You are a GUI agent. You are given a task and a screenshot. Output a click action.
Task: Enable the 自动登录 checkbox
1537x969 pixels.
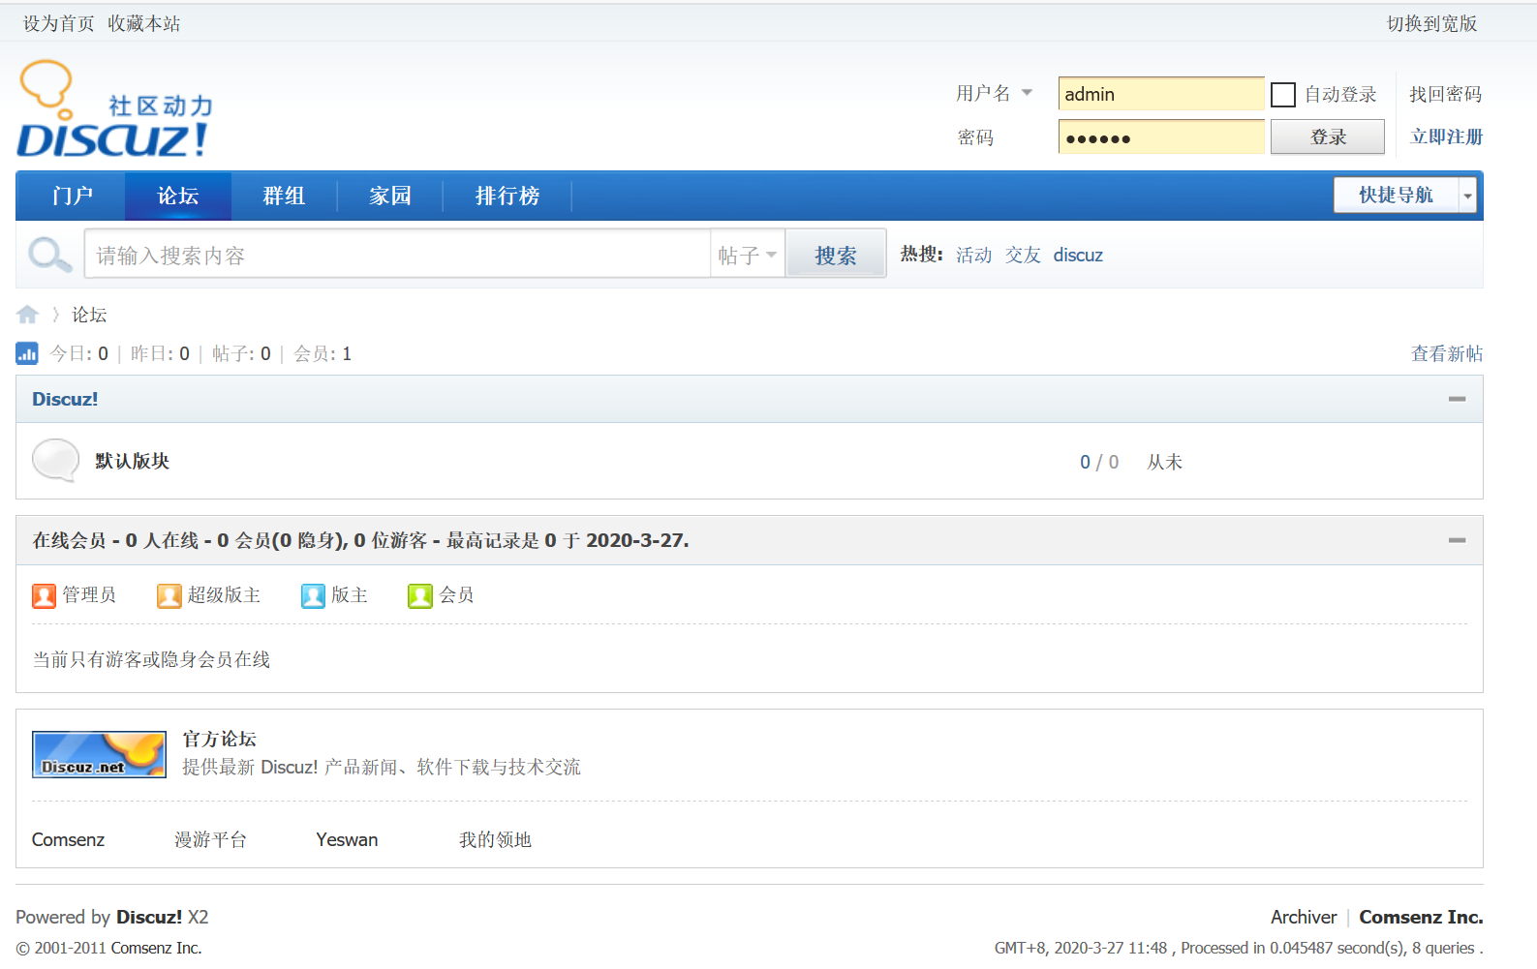1283,95
